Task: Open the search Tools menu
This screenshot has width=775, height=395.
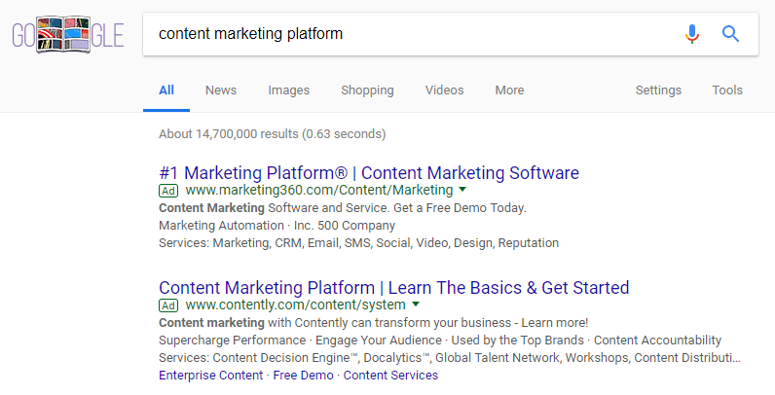Action: pyautogui.click(x=727, y=90)
